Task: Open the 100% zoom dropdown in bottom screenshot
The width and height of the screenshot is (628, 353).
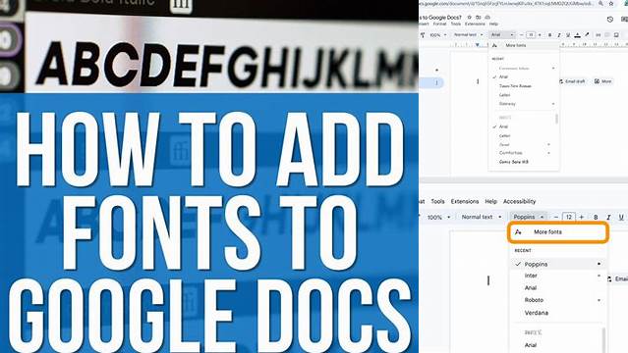Action: (x=439, y=217)
